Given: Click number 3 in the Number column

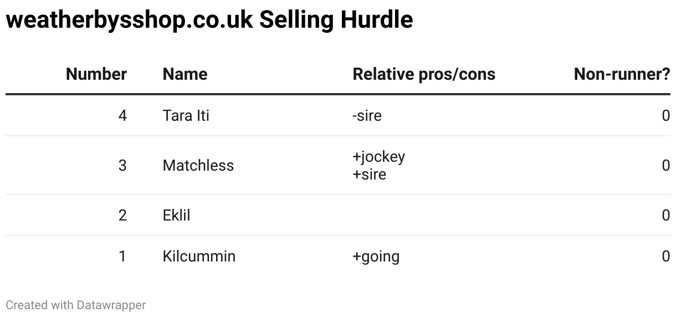Looking at the screenshot, I should coord(122,166).
